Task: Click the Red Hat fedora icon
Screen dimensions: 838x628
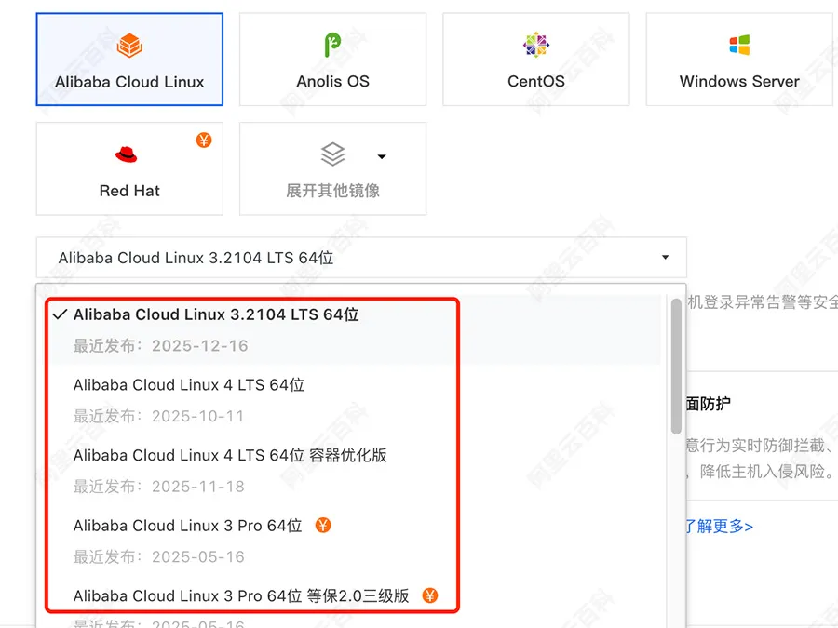Action: point(128,153)
